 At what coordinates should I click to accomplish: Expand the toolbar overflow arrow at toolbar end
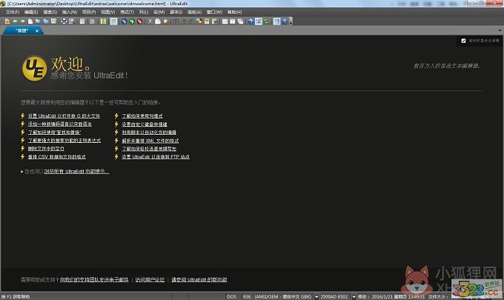[291, 21]
